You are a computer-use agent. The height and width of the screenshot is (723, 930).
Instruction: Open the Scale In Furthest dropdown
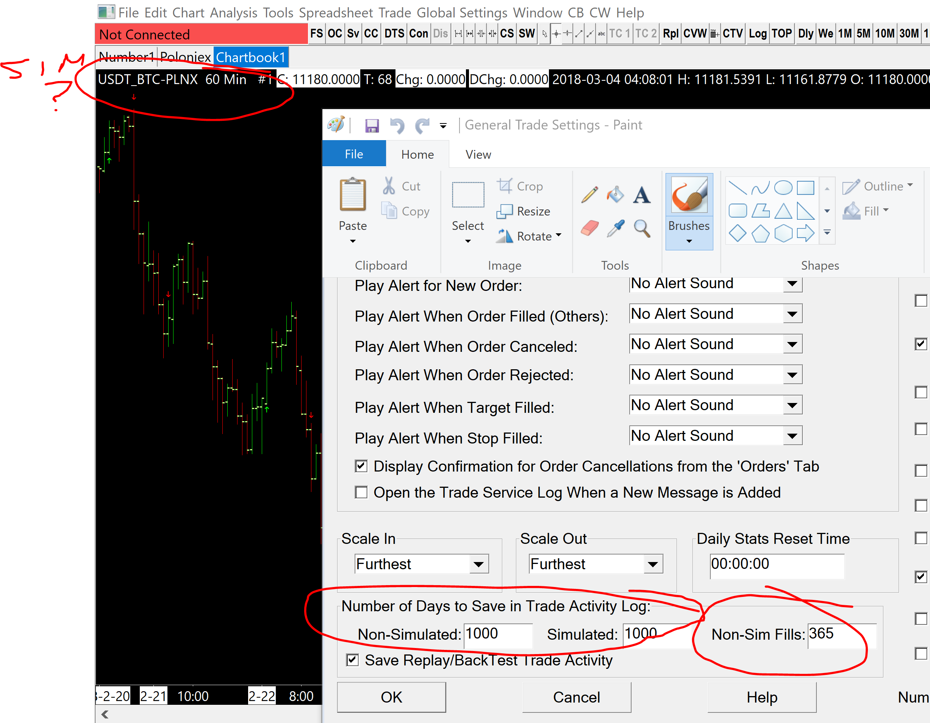(478, 564)
